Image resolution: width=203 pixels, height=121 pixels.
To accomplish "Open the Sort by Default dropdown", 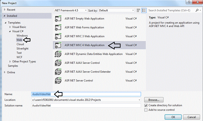I will (x=117, y=10).
